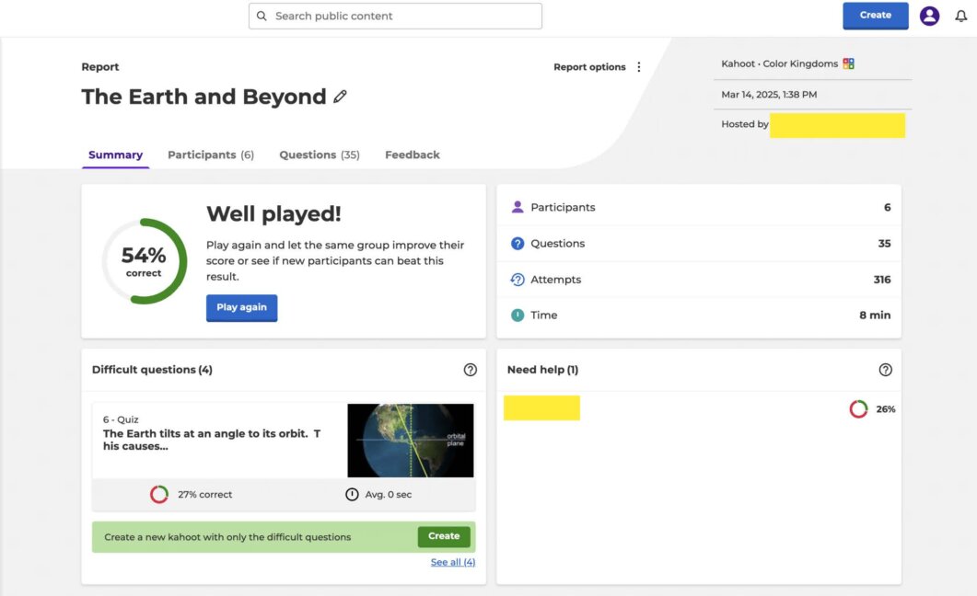This screenshot has height=596, width=977.
Task: Click the Avg. 0 sec clock icon
Action: (x=351, y=494)
